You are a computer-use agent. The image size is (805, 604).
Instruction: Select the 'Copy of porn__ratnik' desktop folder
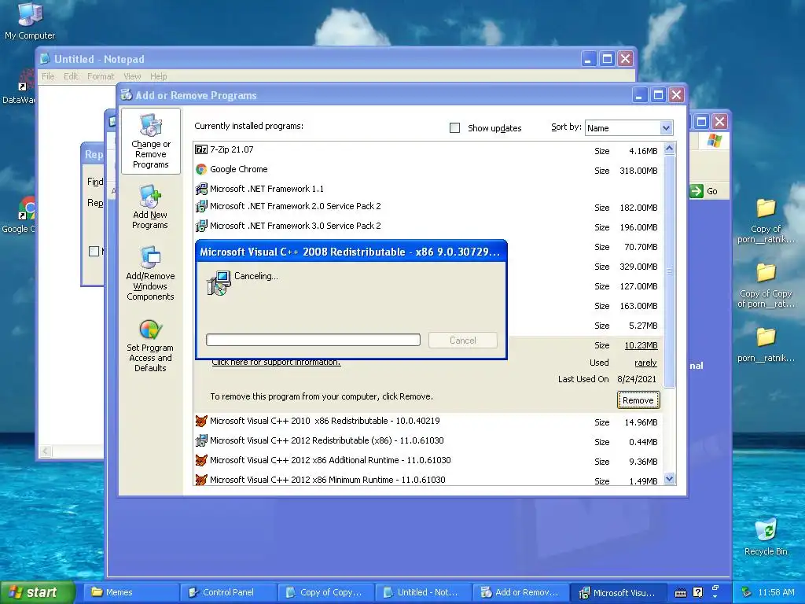[766, 221]
